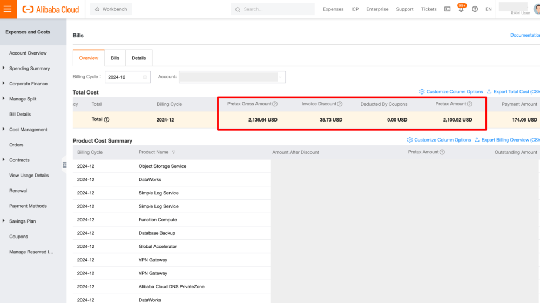Open the ICP menu item
This screenshot has height=303, width=540.
point(355,9)
